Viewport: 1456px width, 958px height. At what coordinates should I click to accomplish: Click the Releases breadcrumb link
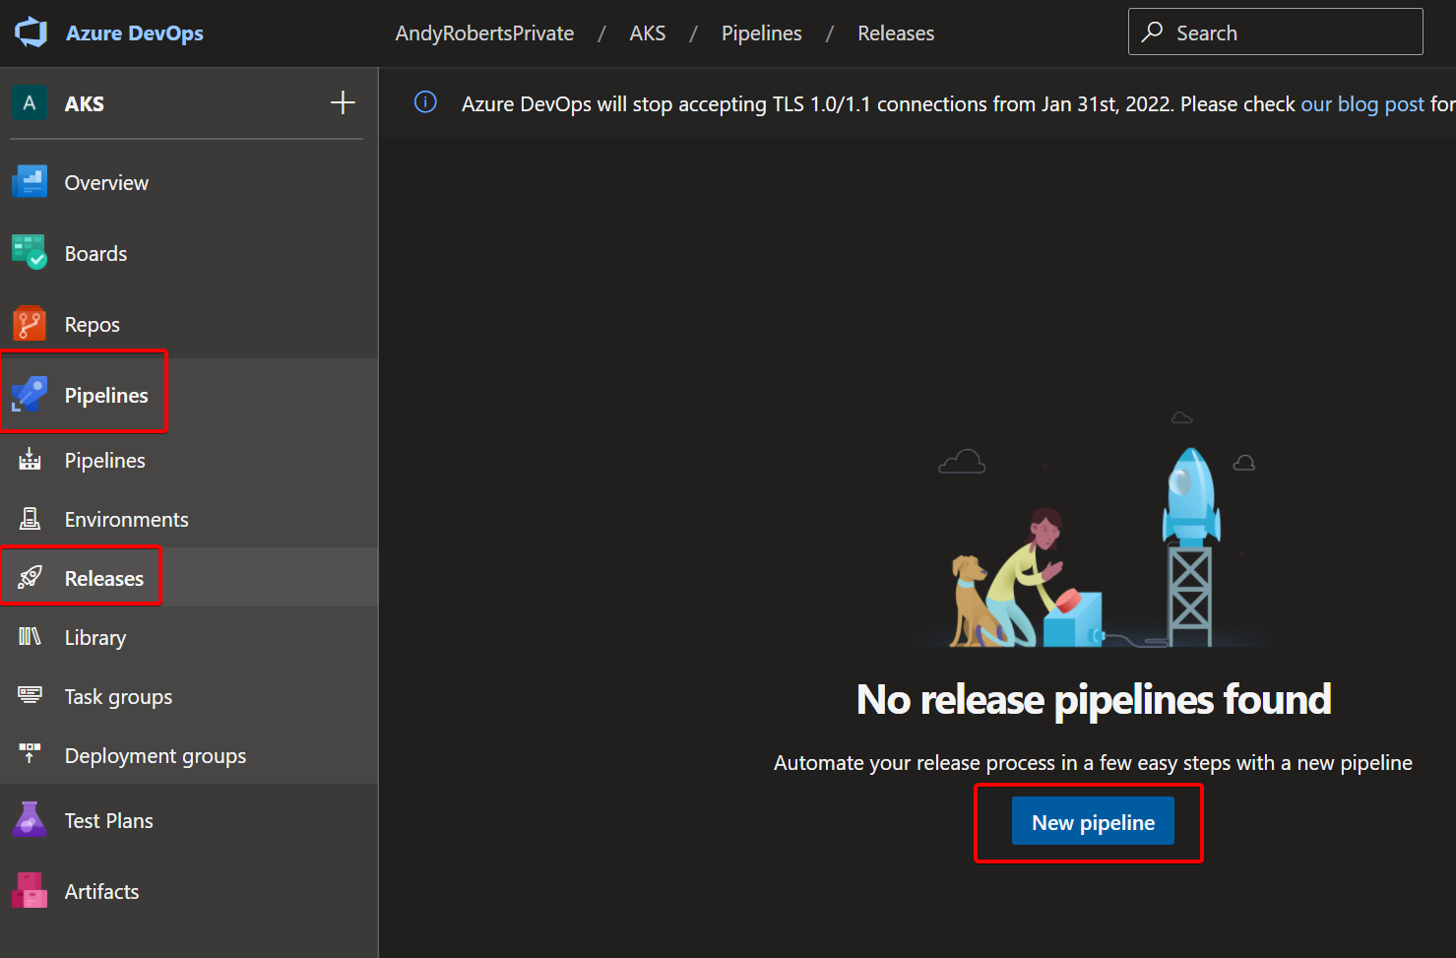tap(896, 33)
